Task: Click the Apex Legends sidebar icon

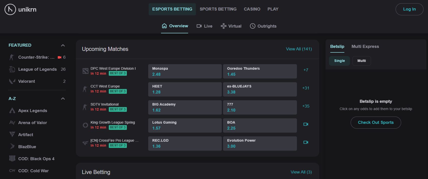Action: coord(12,111)
